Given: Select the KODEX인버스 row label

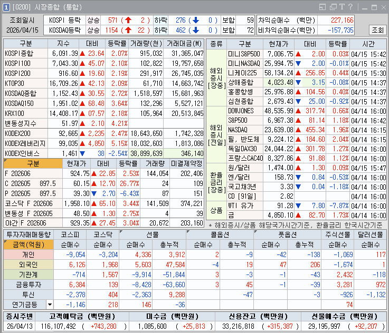Looking at the screenshot, I should pyautogui.click(x=25, y=153).
